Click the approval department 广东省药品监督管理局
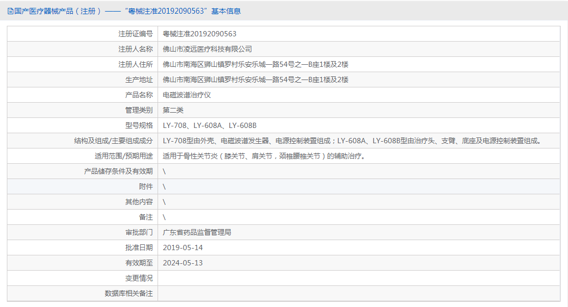Viewport: 568px width, 307px height. (197, 232)
